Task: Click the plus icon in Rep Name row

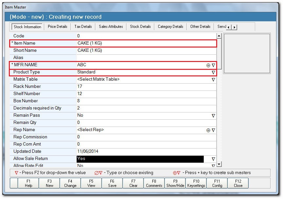Action: [x=208, y=130]
